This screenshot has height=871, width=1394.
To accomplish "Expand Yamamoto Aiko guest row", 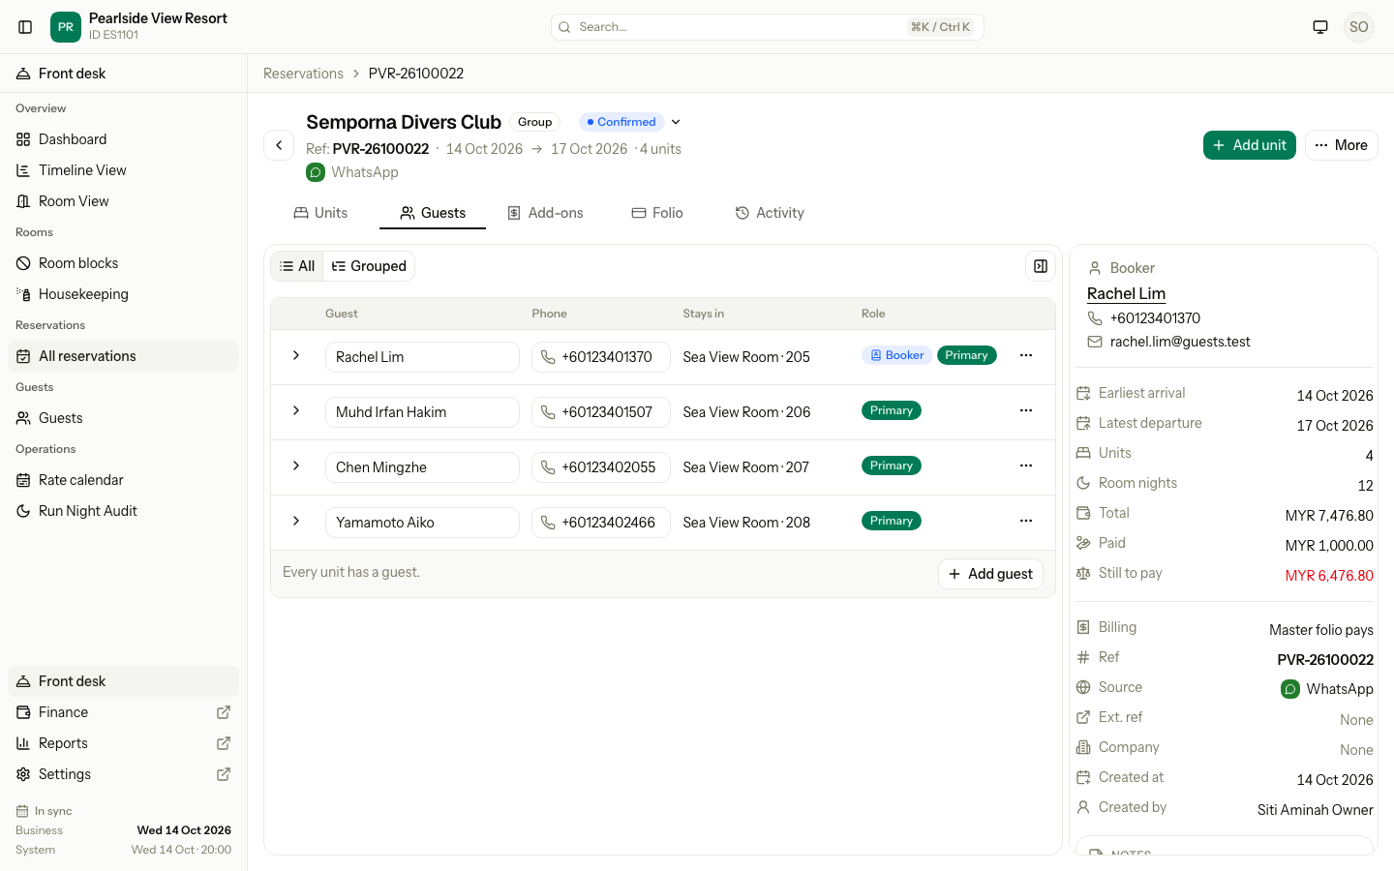I will point(296,521).
